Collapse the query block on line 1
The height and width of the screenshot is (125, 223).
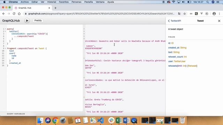click(5, 29)
